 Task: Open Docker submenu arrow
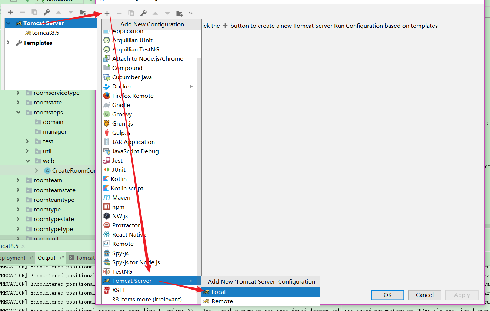191,86
